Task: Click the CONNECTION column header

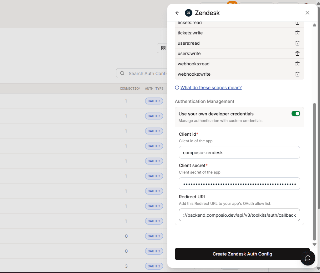Action: [x=130, y=88]
